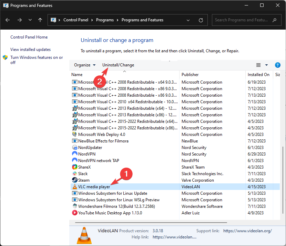This screenshot has width=286, height=246.
Task: Click Slack Technologies Inc. publisher cell
Action: point(203,174)
